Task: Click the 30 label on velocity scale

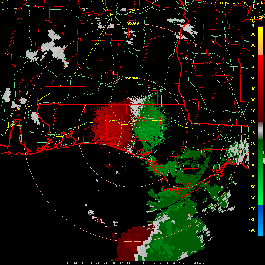Action: 253,100
